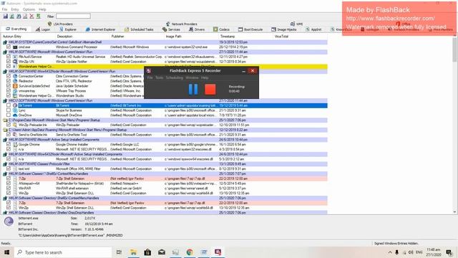Switch to the Internet Explorer tab
The image size is (458, 258).
(100, 29)
